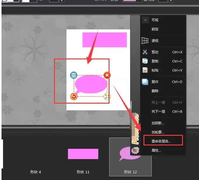Open 加轮廓... add outline dialog
The width and height of the screenshot is (199, 180).
[158, 132]
